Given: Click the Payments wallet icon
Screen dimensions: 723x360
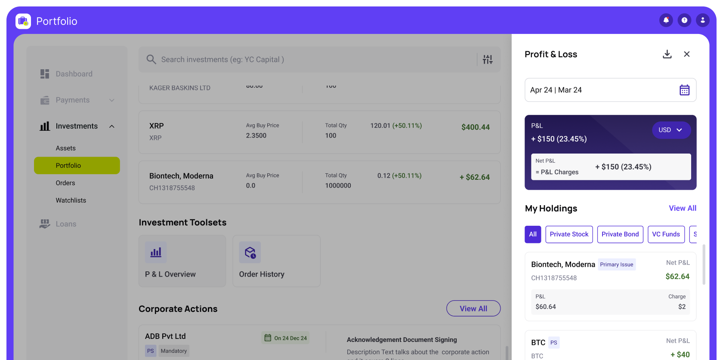Looking at the screenshot, I should coord(45,100).
